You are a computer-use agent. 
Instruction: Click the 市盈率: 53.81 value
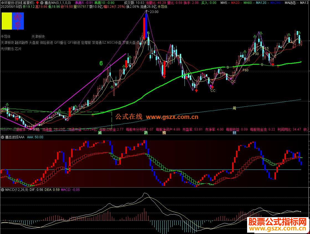click(192, 129)
